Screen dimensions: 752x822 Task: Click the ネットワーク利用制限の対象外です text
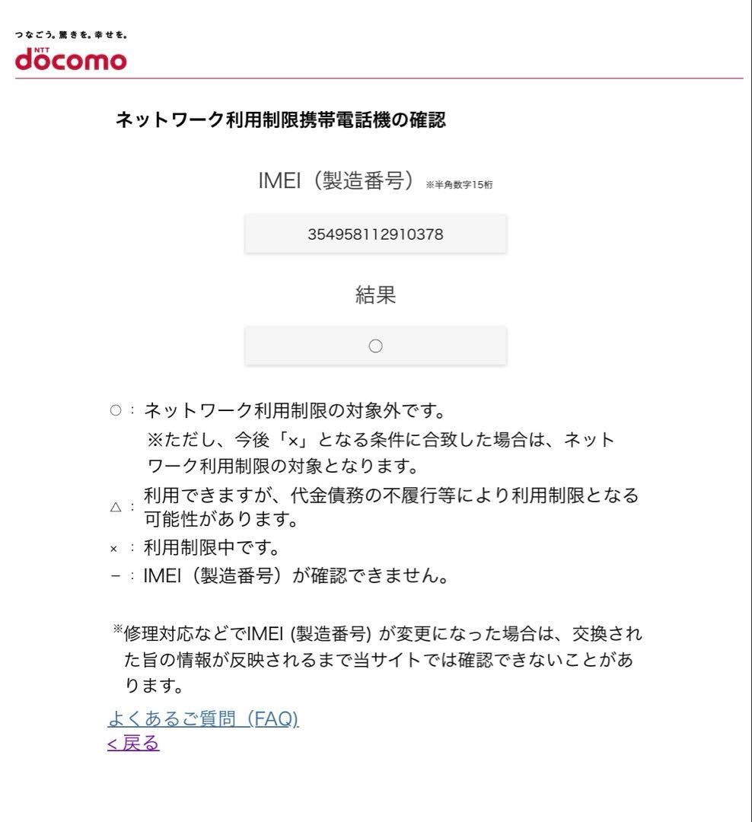[295, 410]
